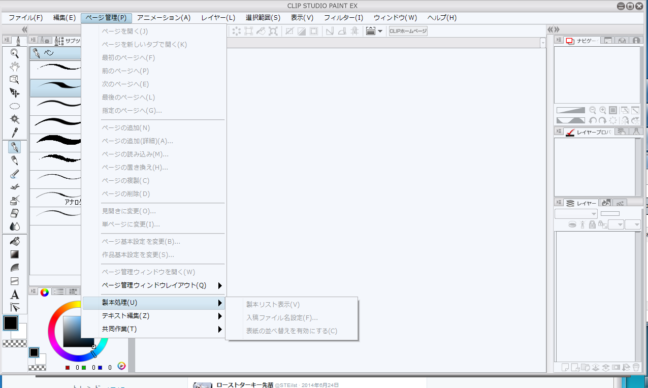Screen dimensions: 648x388
Task: Select the Eyedropper tool
Action: click(15, 133)
